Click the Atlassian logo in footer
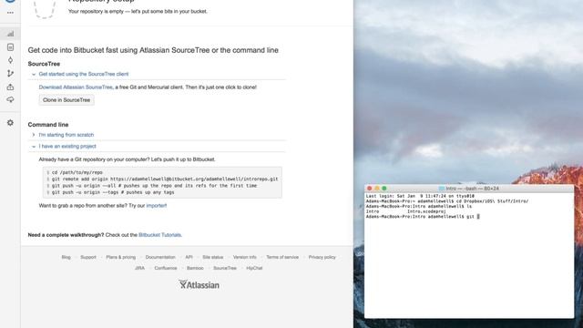This screenshot has width=583, height=328. pos(199,285)
